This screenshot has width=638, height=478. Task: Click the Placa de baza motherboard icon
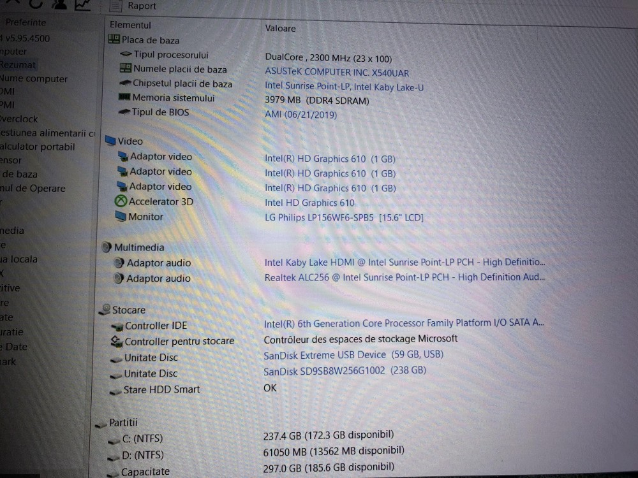pyautogui.click(x=114, y=39)
